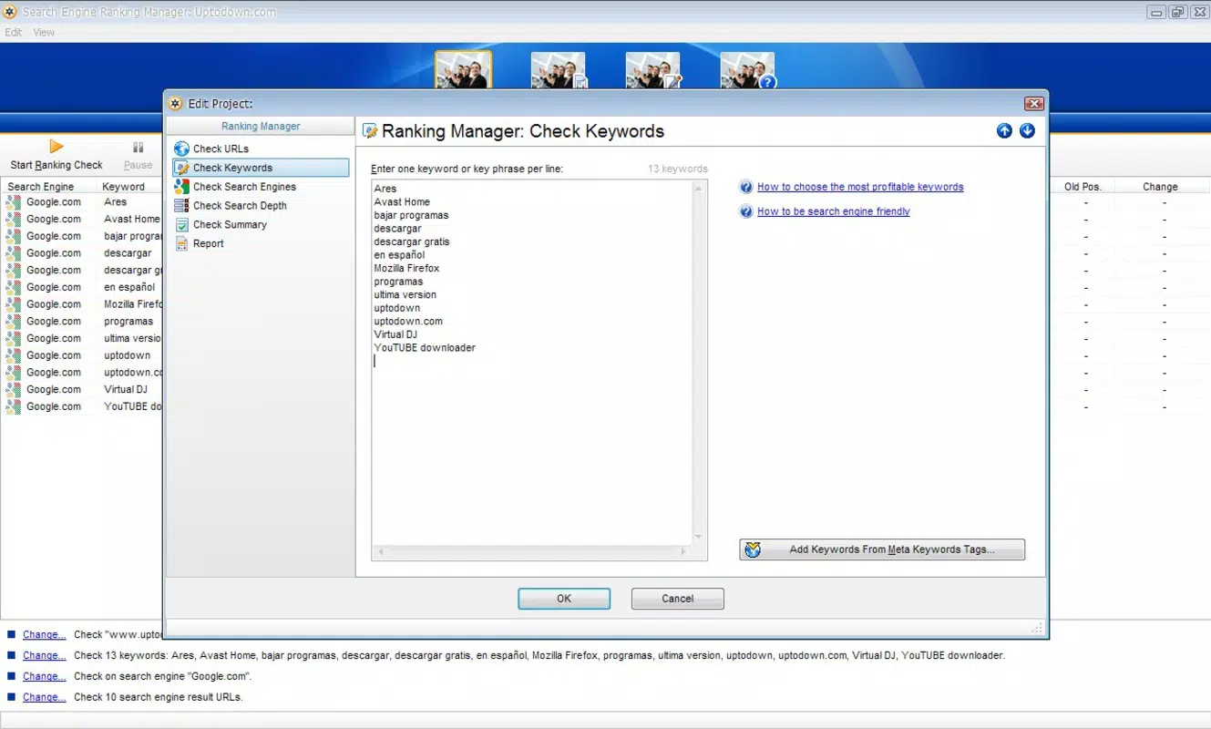Close the Edit Project dialog with the red X
This screenshot has width=1211, height=729.
(x=1033, y=104)
